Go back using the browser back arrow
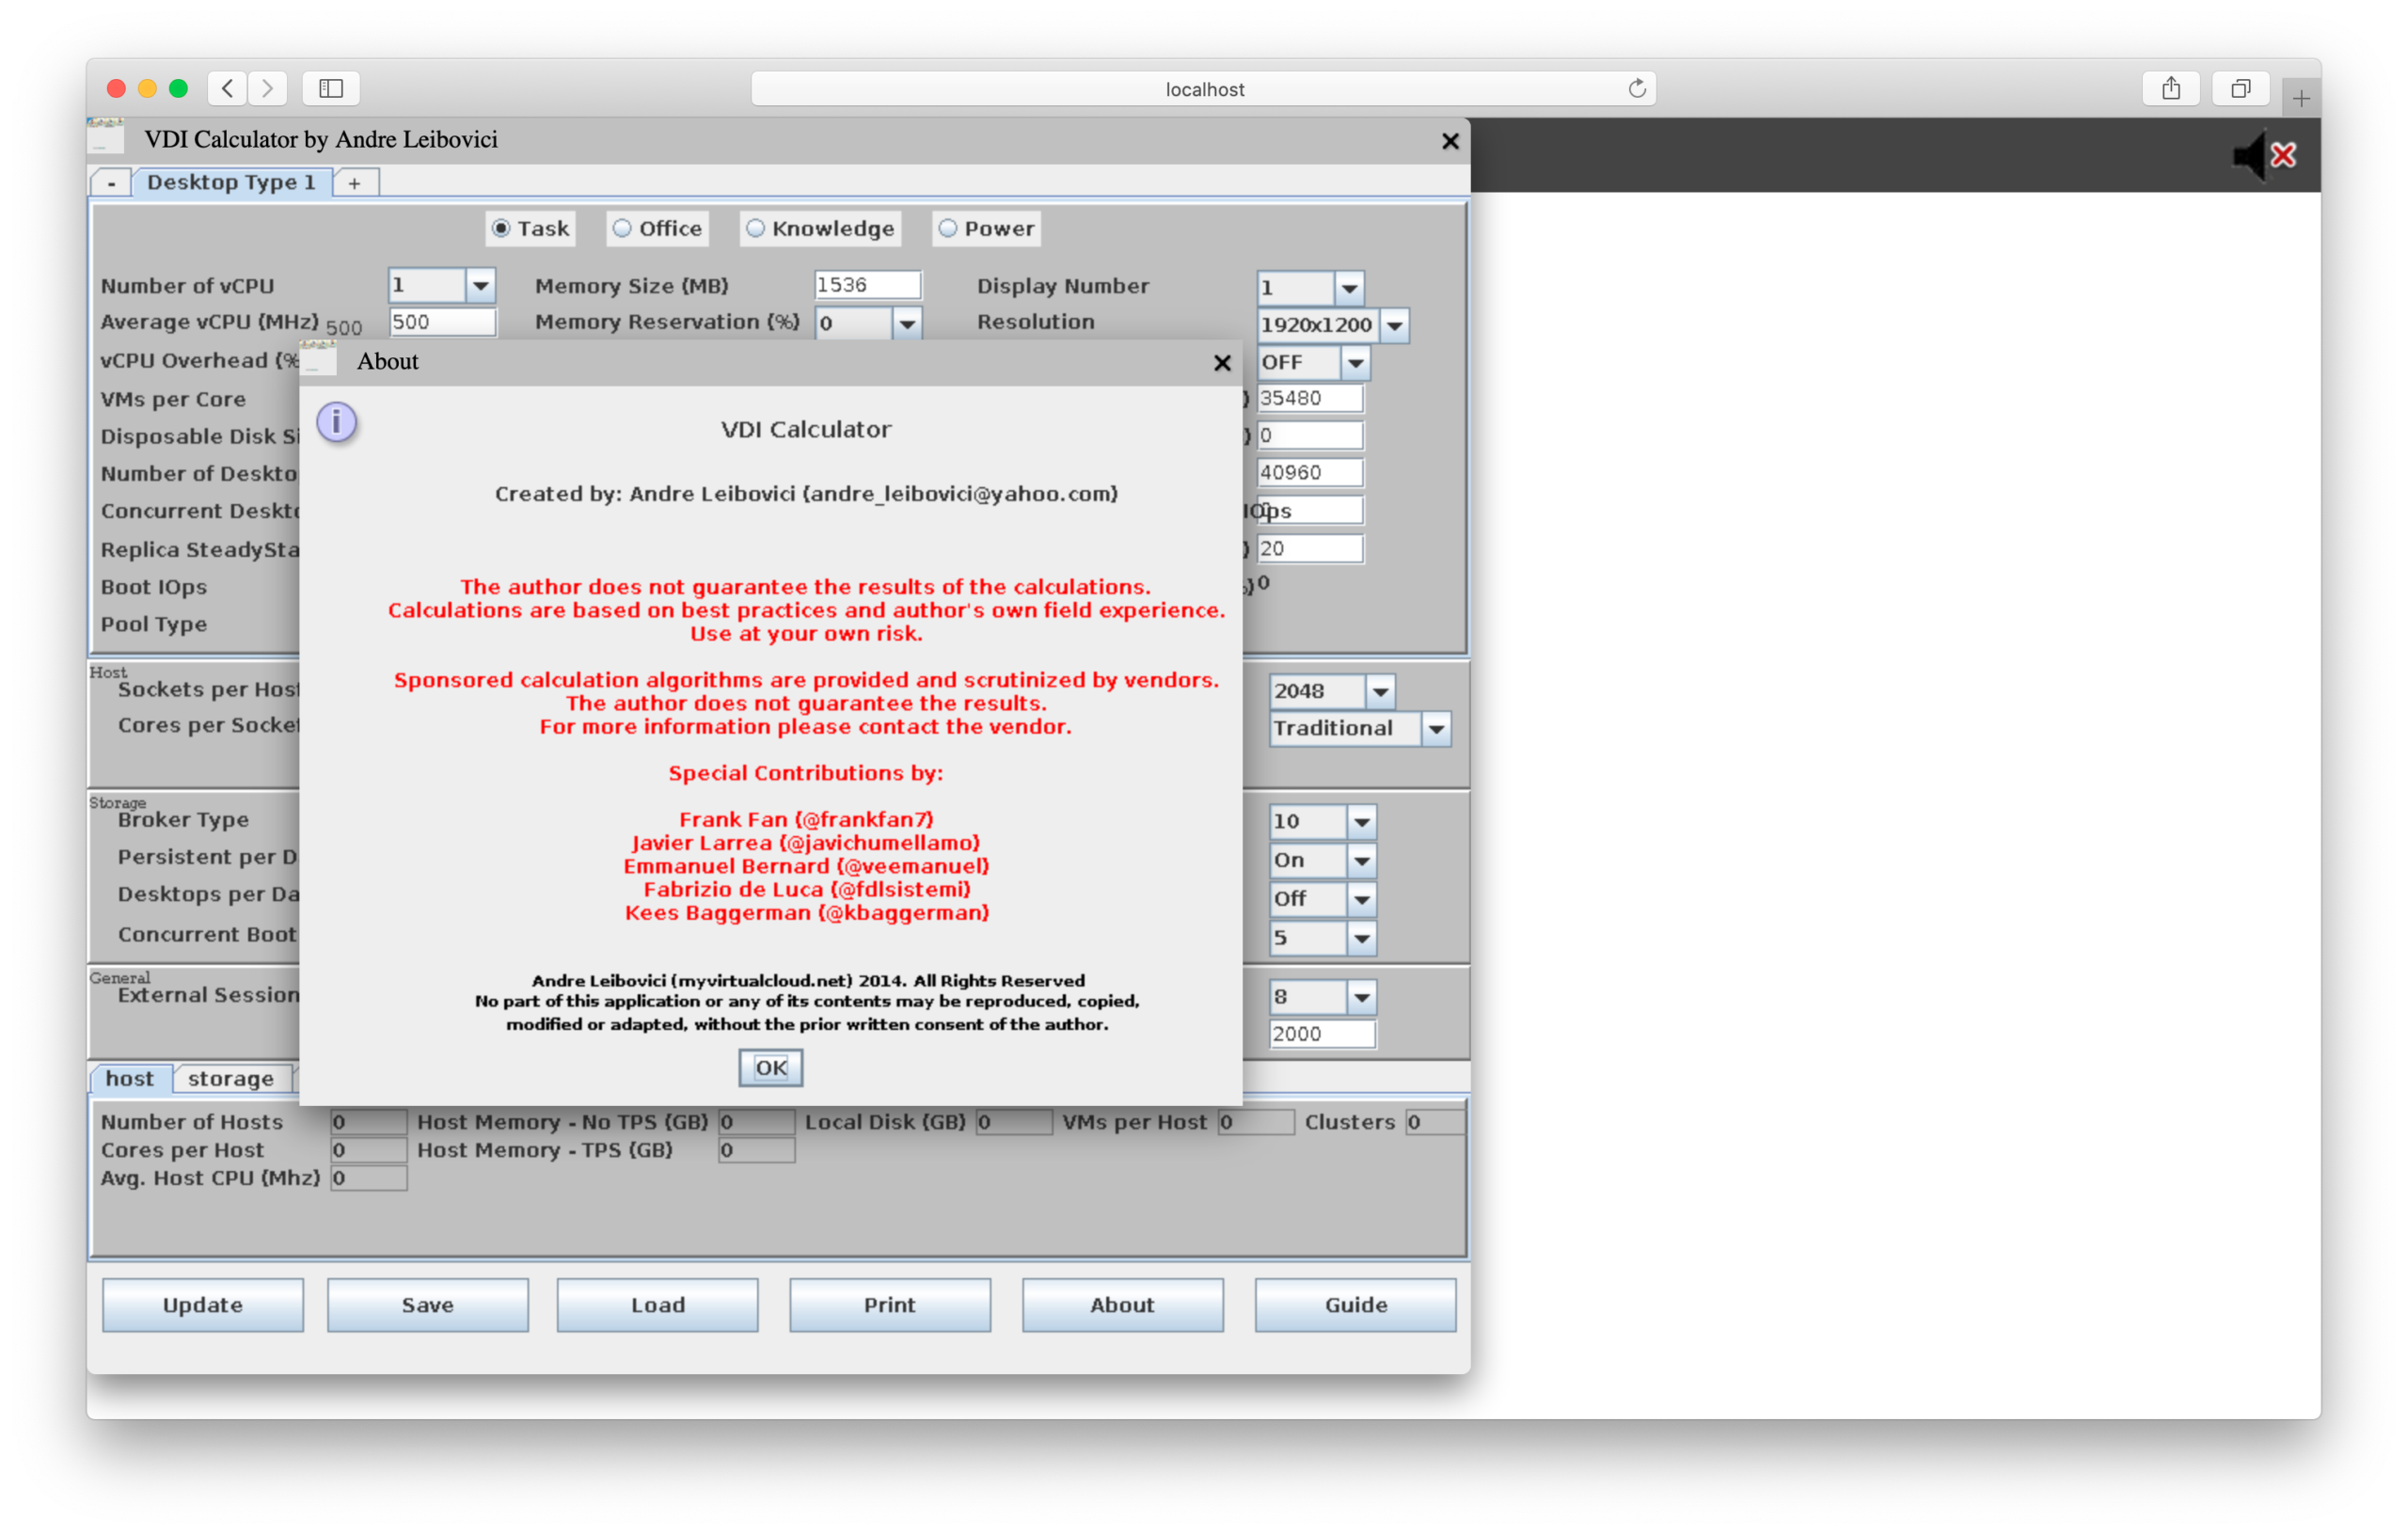This screenshot has height=1534, width=2408. click(228, 89)
